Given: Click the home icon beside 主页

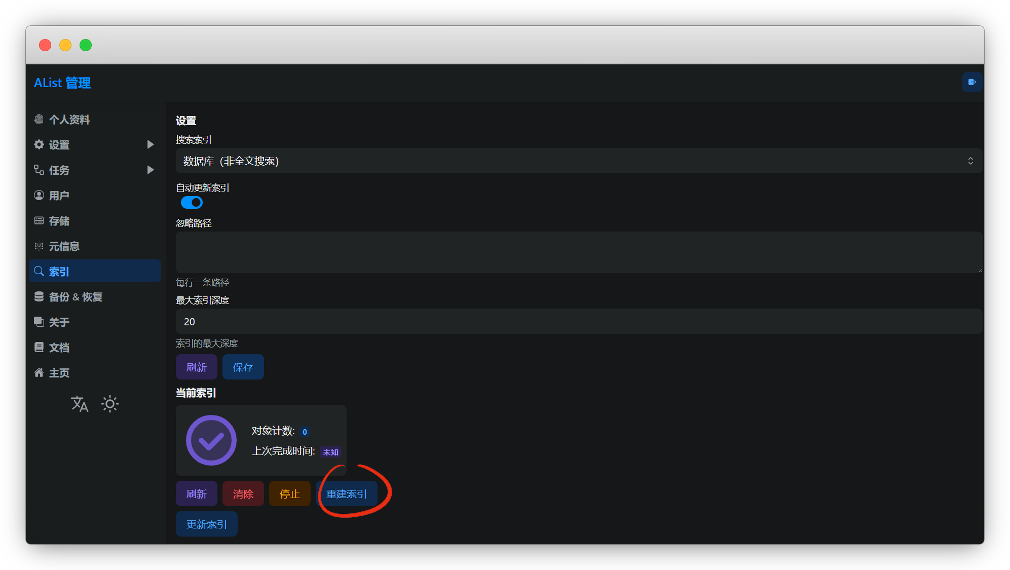Looking at the screenshot, I should click(39, 372).
